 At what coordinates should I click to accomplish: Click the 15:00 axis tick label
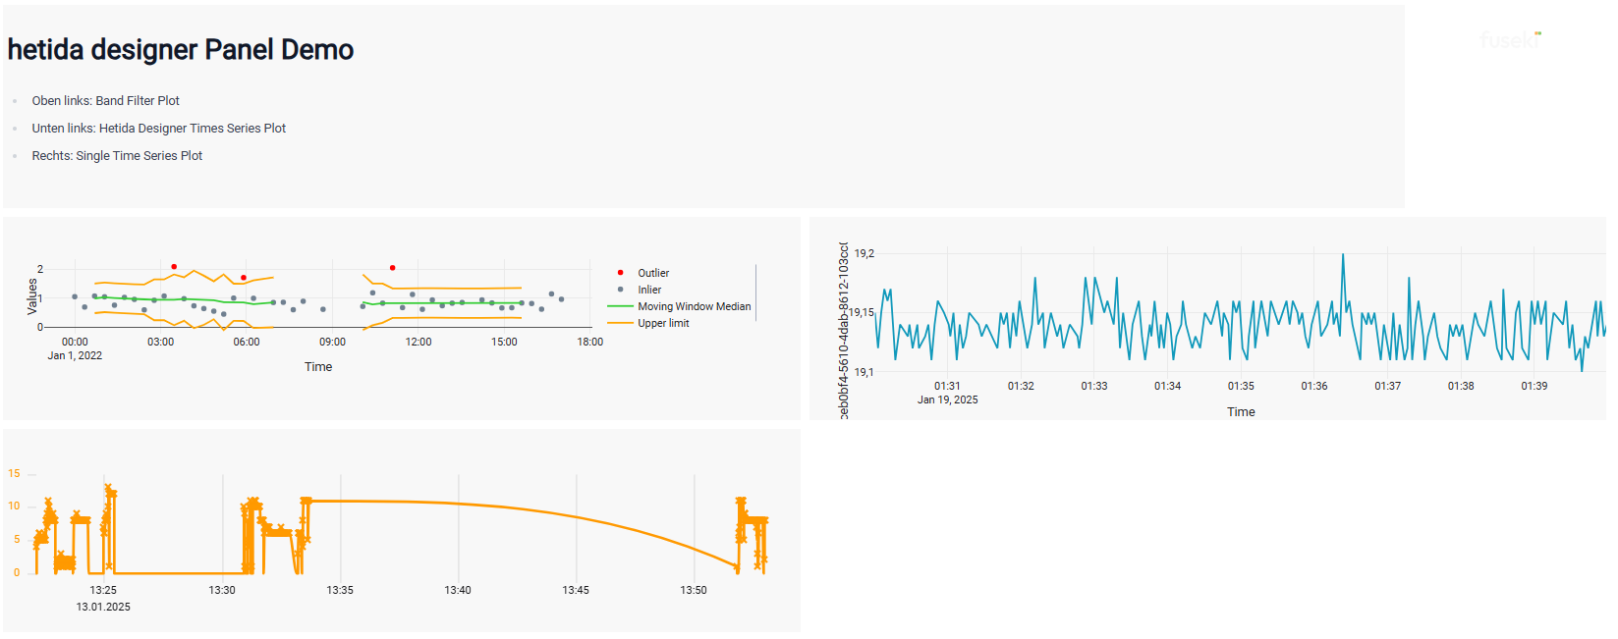504,343
